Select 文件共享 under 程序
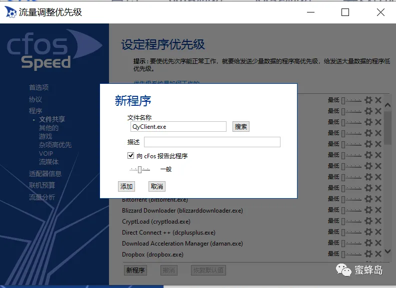 tap(52, 119)
